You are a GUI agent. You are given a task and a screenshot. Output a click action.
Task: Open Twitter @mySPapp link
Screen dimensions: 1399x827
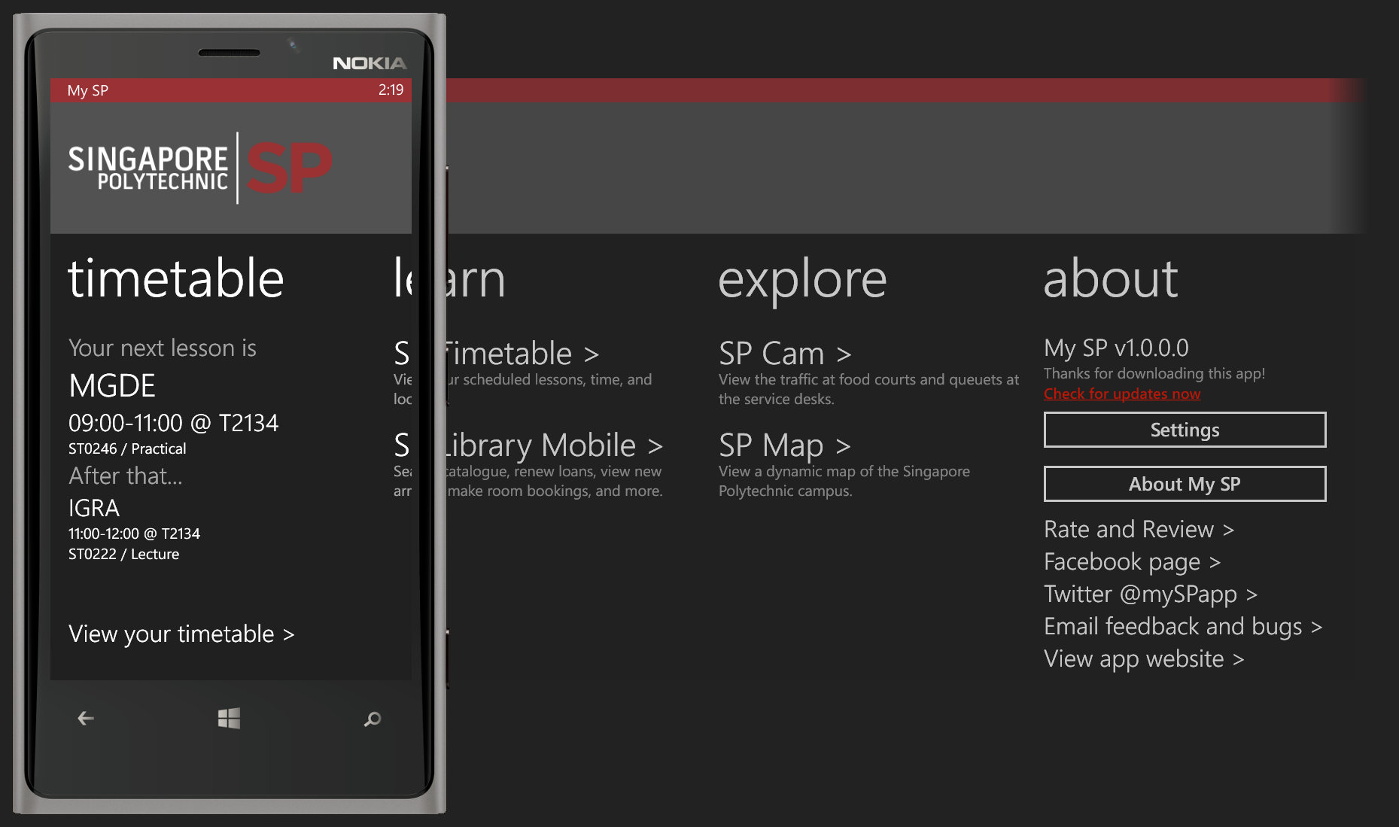tap(1150, 594)
